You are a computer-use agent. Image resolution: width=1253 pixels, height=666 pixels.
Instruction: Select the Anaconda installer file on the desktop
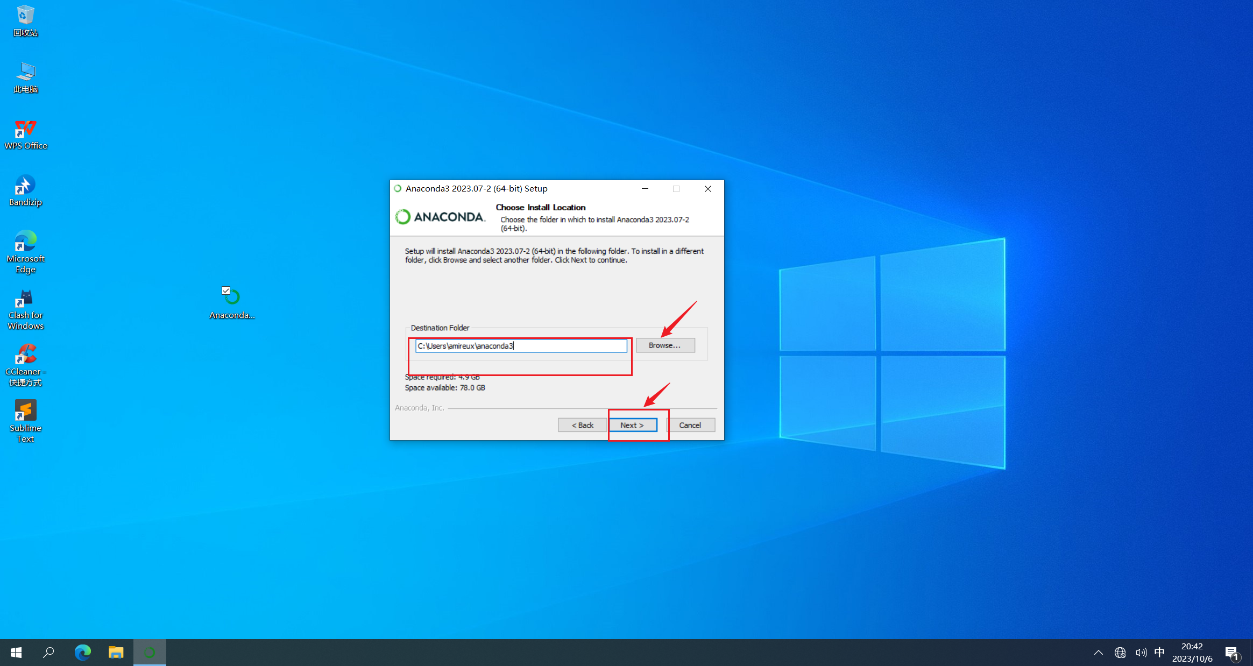pos(232,299)
